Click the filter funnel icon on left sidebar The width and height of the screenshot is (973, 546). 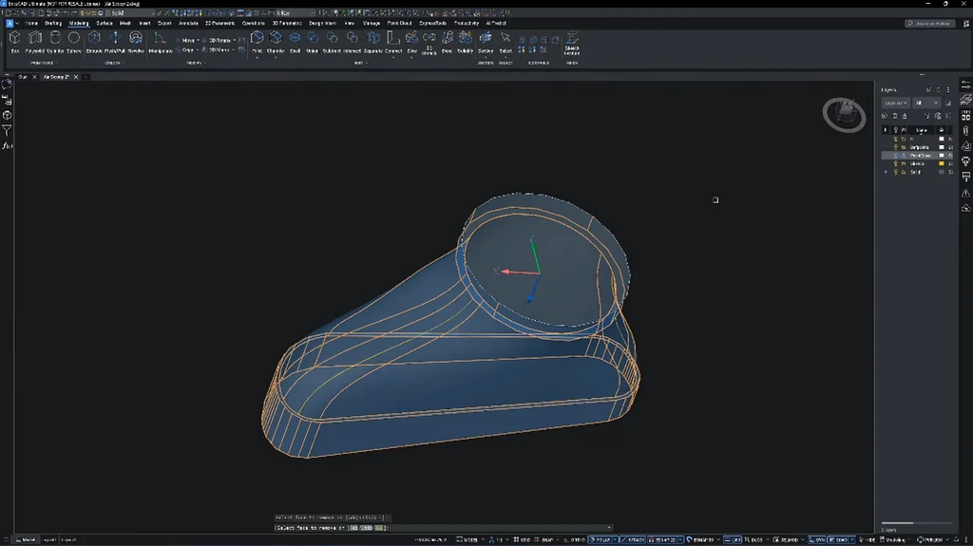click(x=7, y=130)
